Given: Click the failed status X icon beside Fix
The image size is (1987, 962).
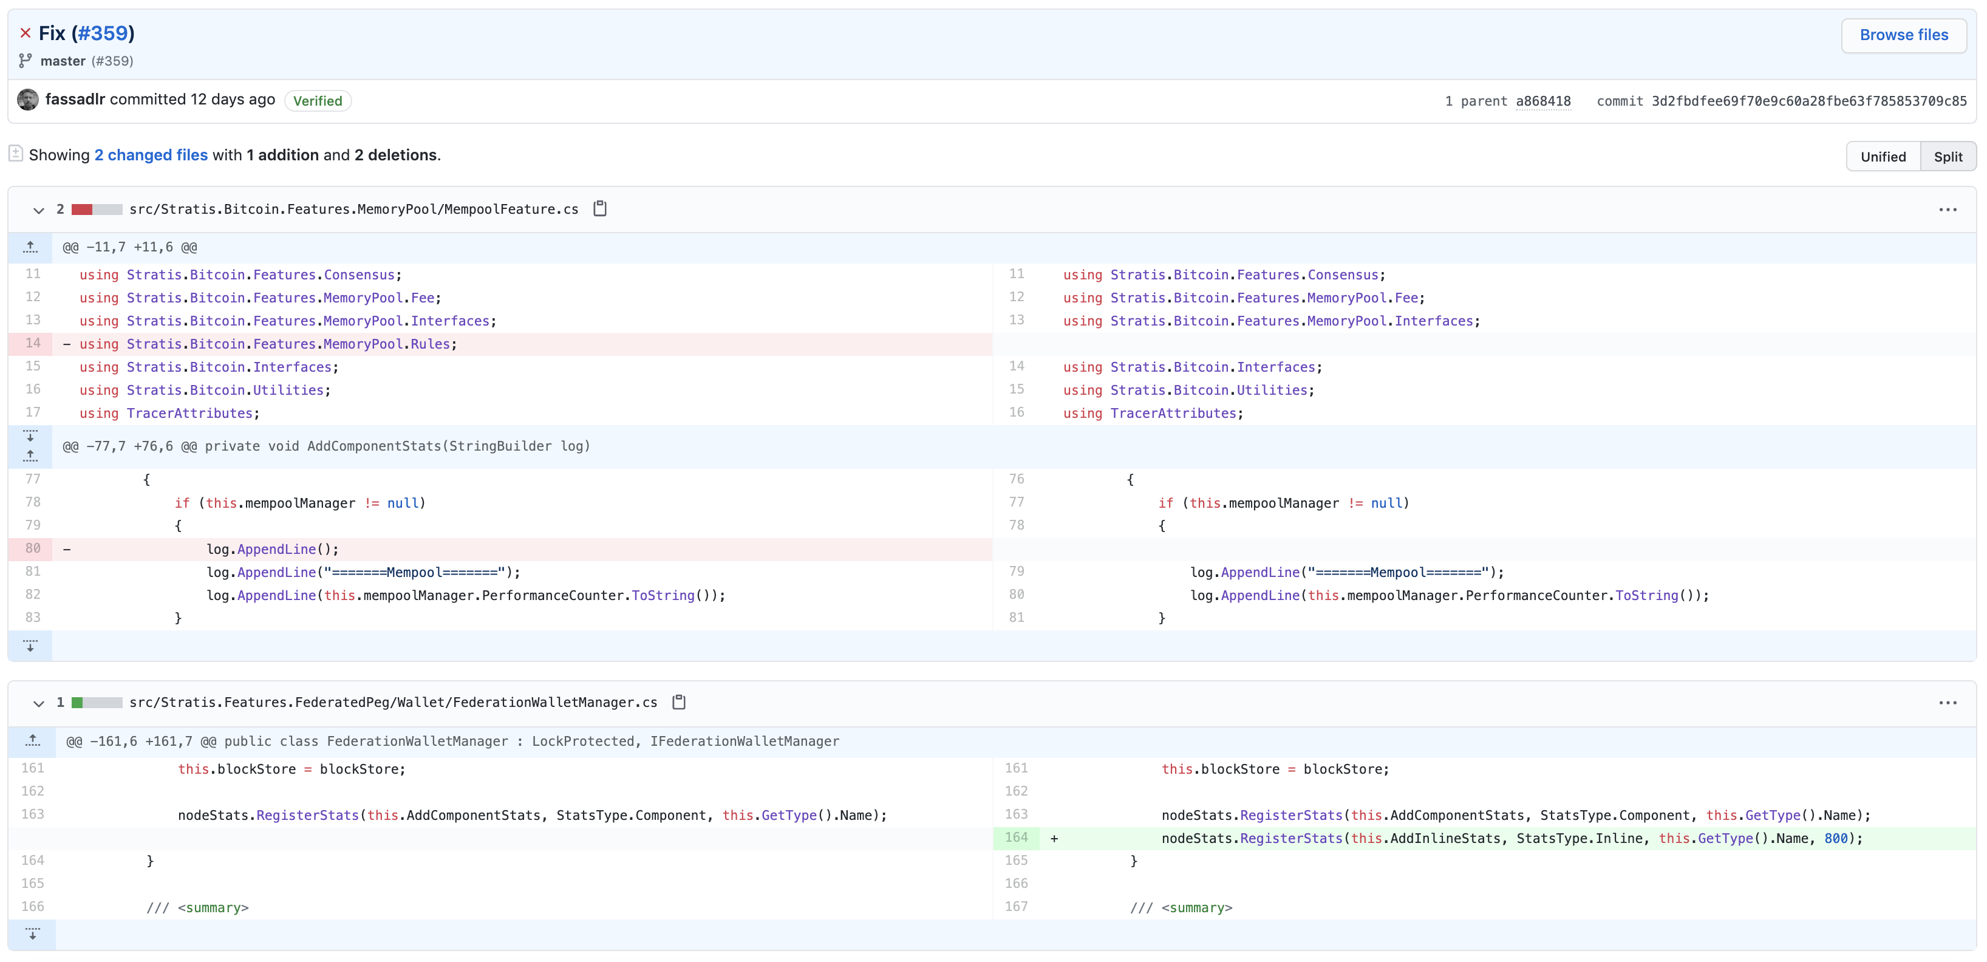Looking at the screenshot, I should 26,33.
